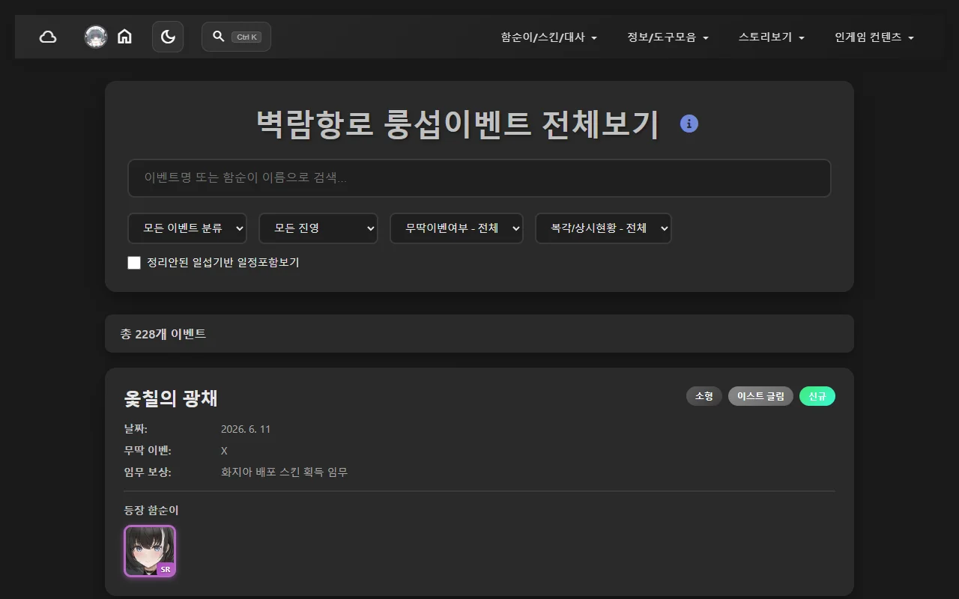This screenshot has height=599, width=959.
Task: Click the 무딱 이벤: label
Action: 148,451
